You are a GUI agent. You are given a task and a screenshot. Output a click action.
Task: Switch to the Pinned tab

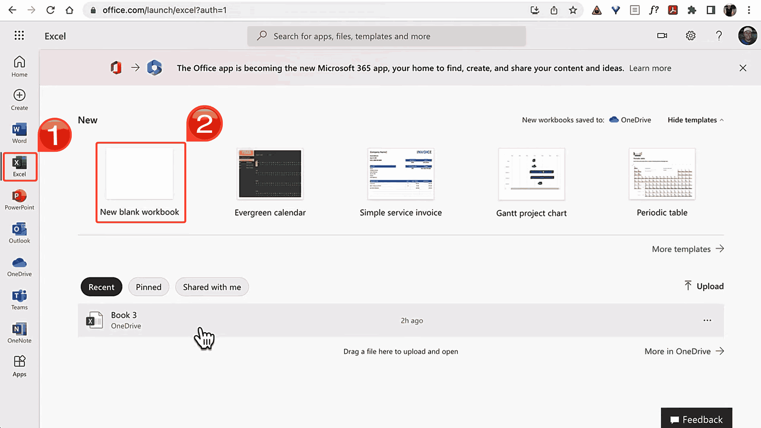[x=149, y=287]
